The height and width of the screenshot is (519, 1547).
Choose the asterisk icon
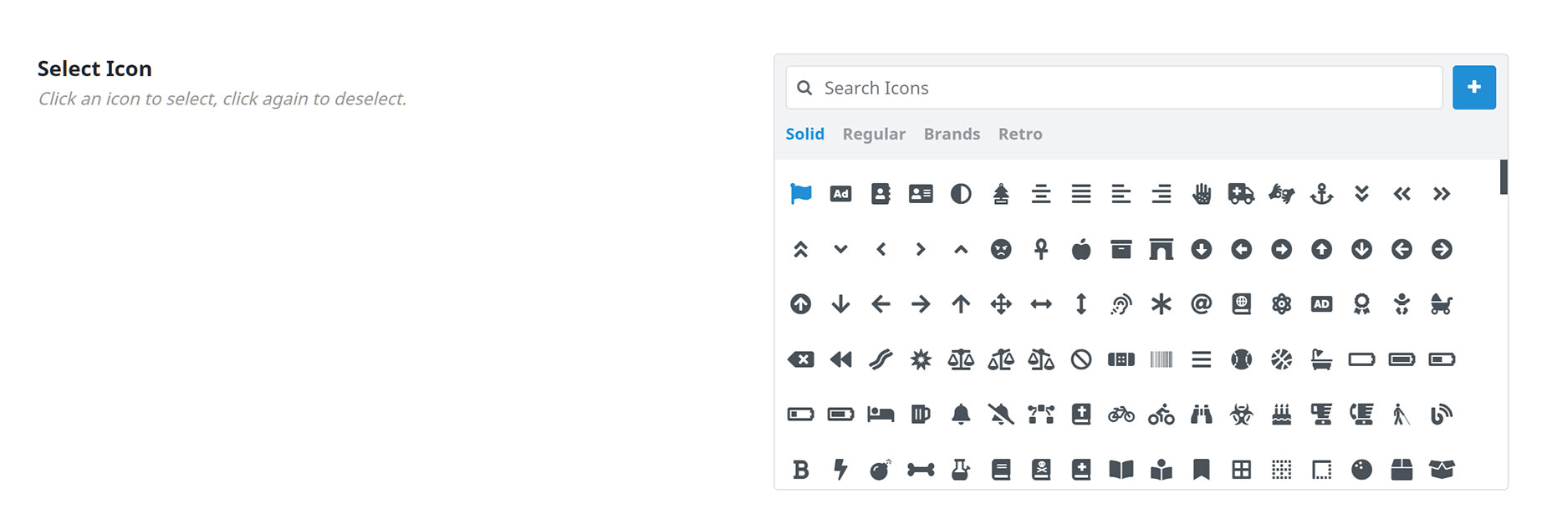tap(1162, 304)
